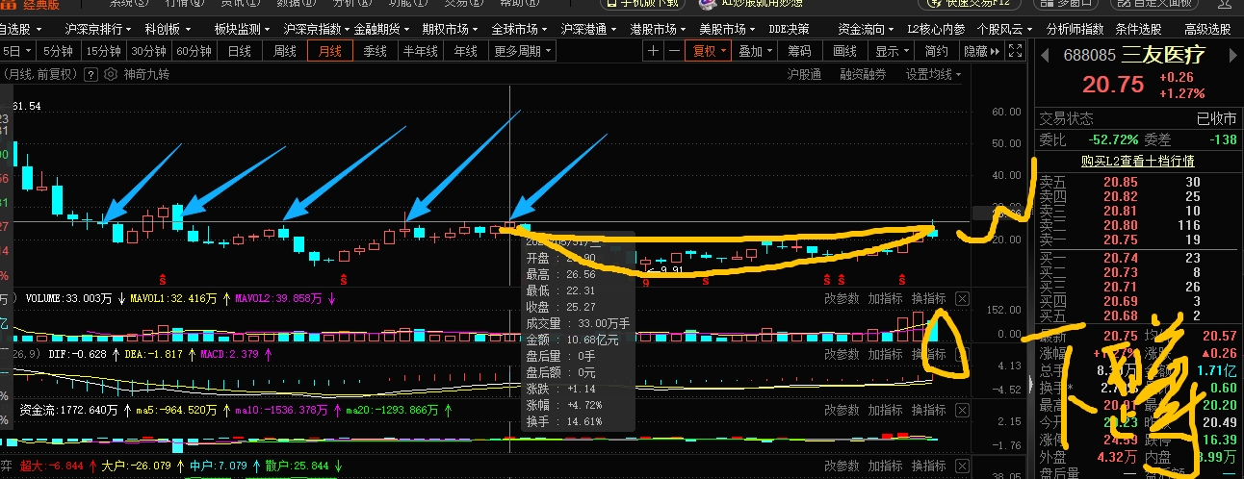1244x479 pixels.
Task: Zoom out chart with minus button
Action: (x=675, y=51)
